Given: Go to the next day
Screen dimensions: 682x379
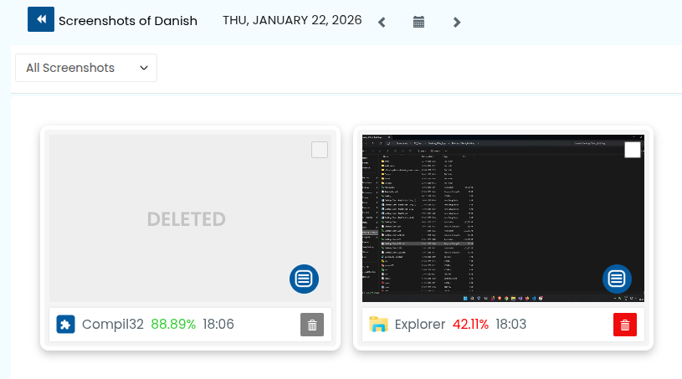Looking at the screenshot, I should (x=457, y=22).
